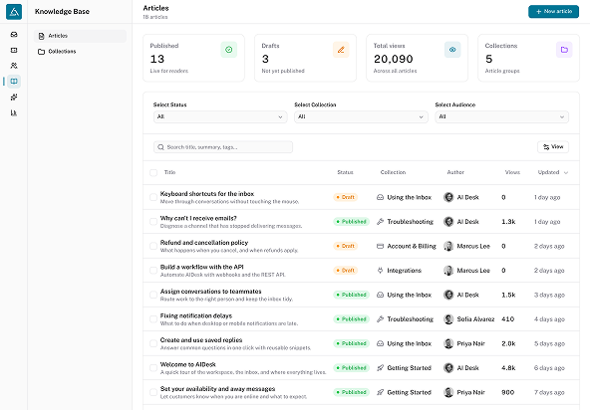Click Account & Billing card icon
Screen dimensions: 590x410
(380, 246)
